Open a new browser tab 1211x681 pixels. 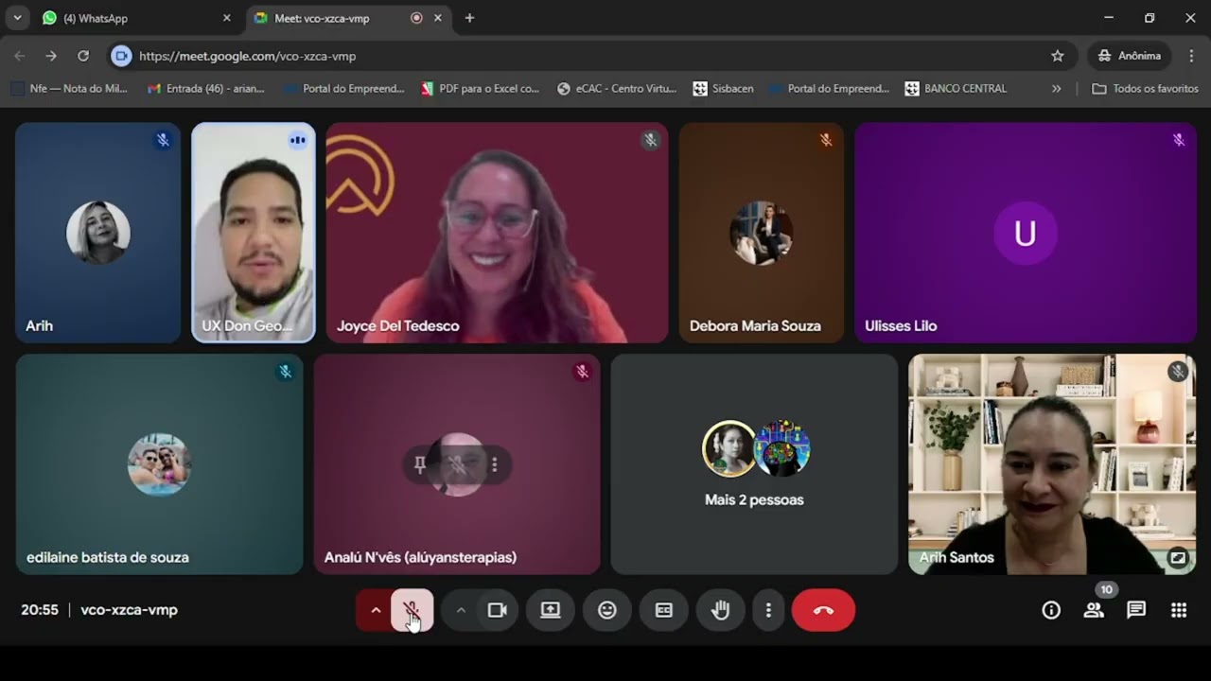pos(469,18)
